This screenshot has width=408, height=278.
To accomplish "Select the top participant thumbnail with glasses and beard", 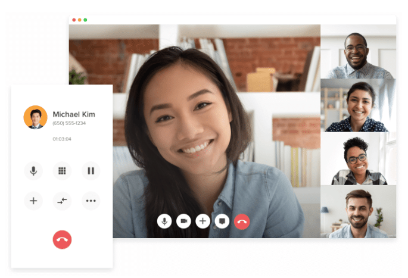I will coord(357,52).
